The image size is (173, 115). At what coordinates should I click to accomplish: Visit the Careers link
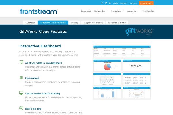(133, 3)
